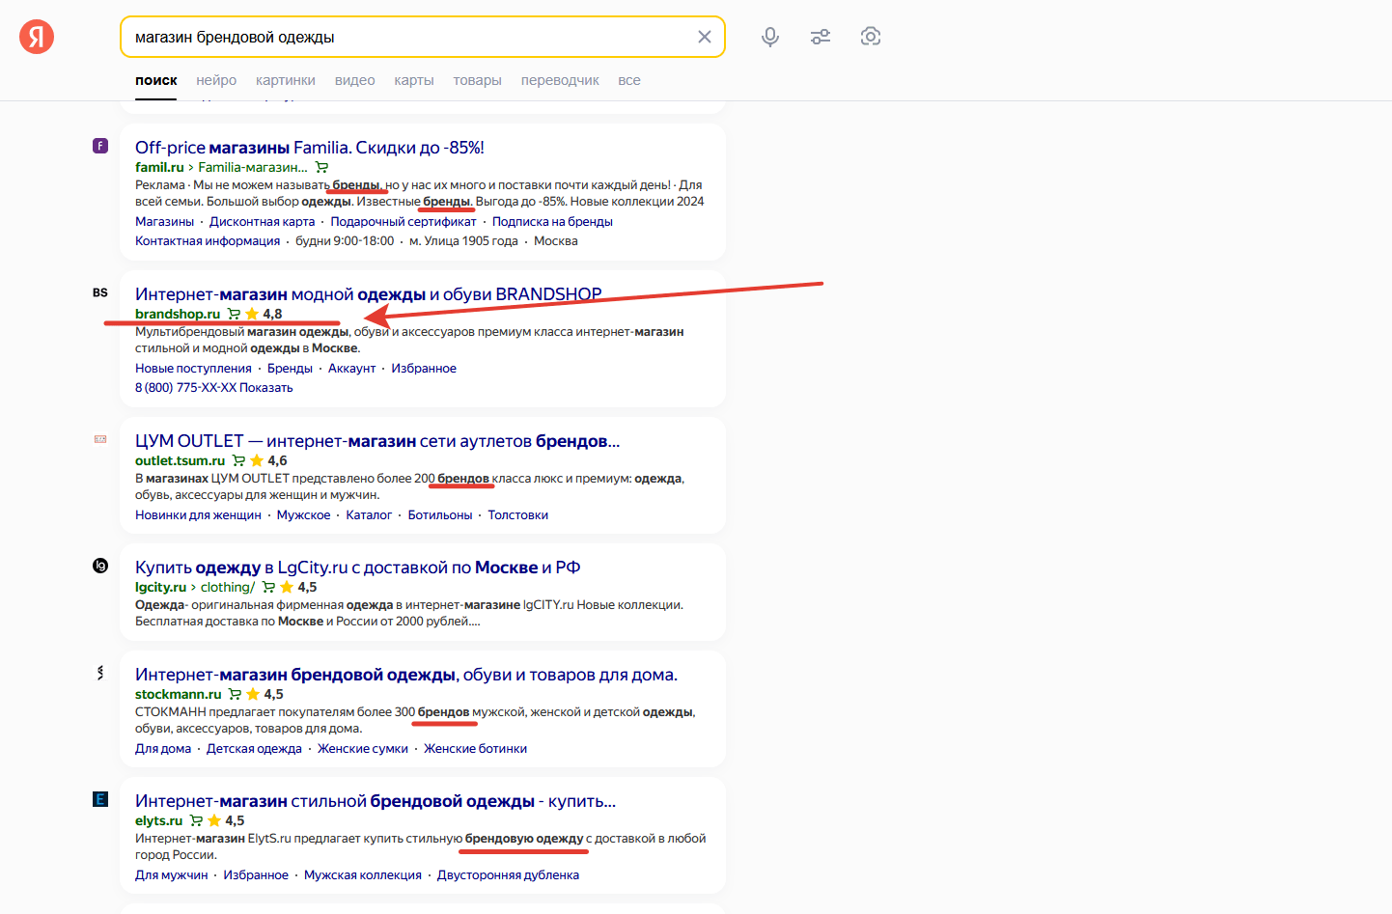The image size is (1392, 914).
Task: Open the Yandex logo home link
Action: coord(37,37)
